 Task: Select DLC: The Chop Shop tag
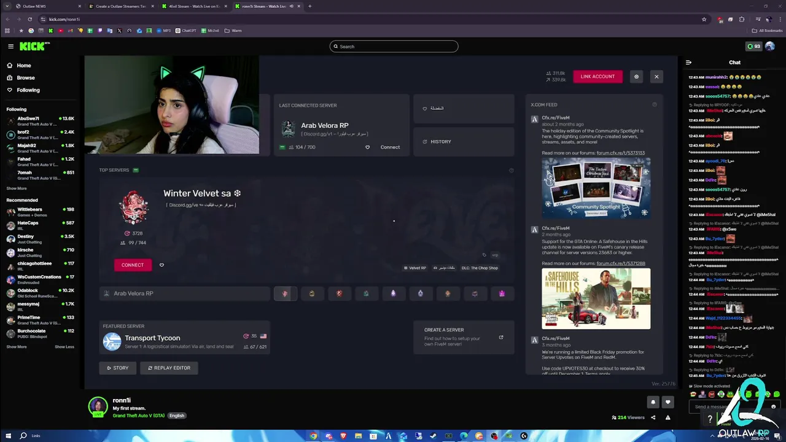[480, 268]
